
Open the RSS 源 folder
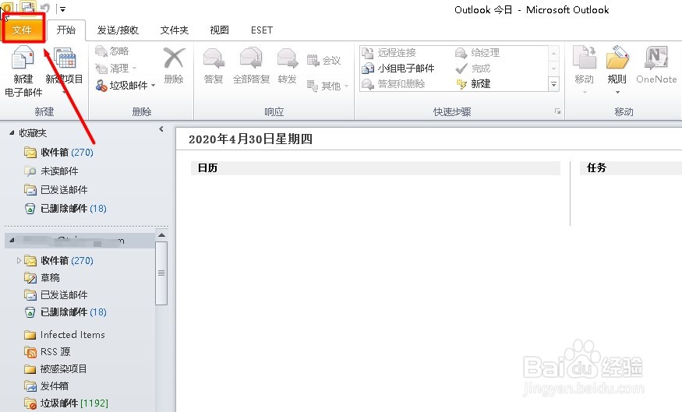(x=48, y=351)
